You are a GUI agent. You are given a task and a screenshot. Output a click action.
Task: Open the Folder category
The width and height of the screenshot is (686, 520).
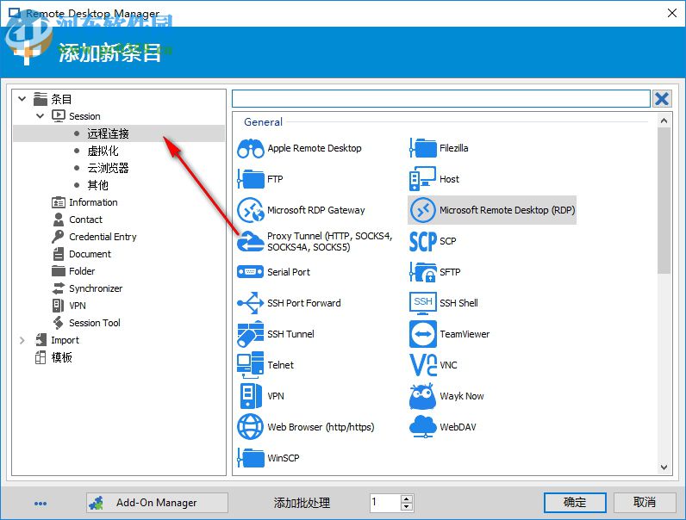pyautogui.click(x=82, y=271)
